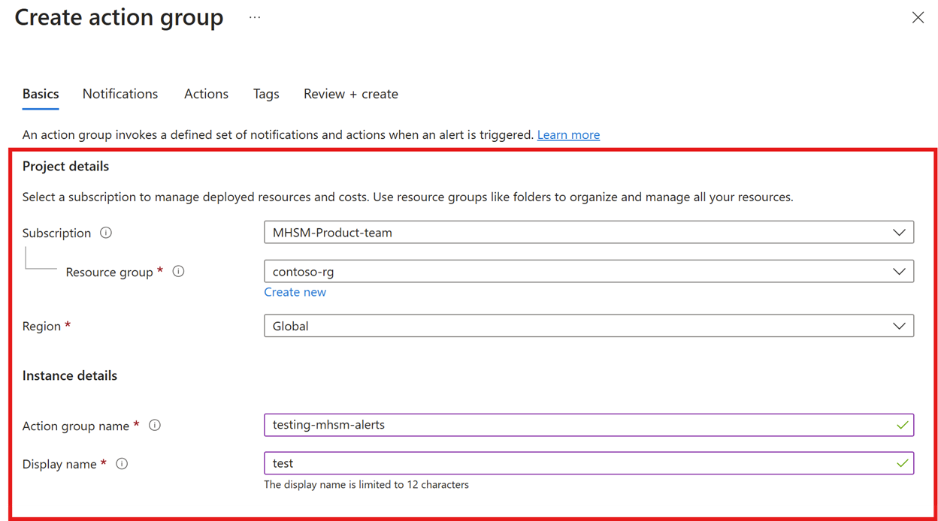Show info tooltip for Resource group
This screenshot has height=521, width=938.
178,271
